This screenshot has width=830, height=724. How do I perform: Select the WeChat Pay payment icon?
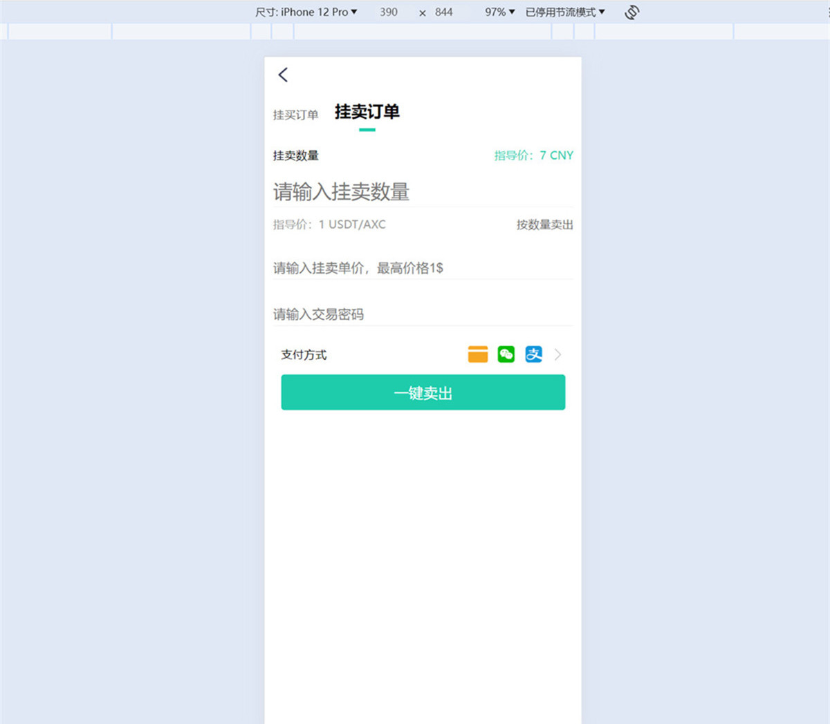[x=506, y=354]
